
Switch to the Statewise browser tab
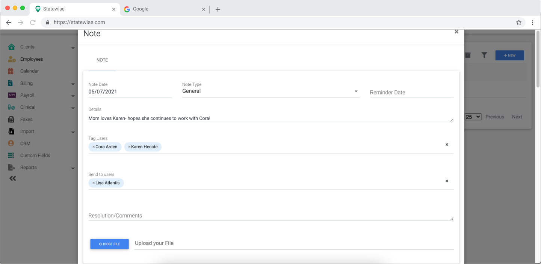coord(75,9)
